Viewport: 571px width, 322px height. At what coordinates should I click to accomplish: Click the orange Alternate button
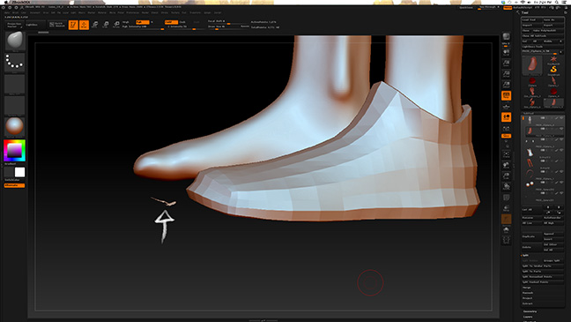point(14,185)
